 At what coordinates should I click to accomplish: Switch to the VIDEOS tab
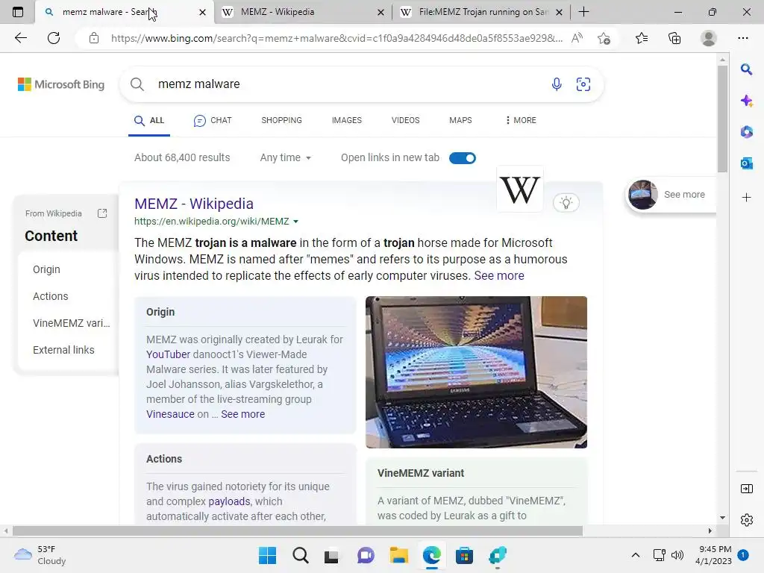[405, 120]
